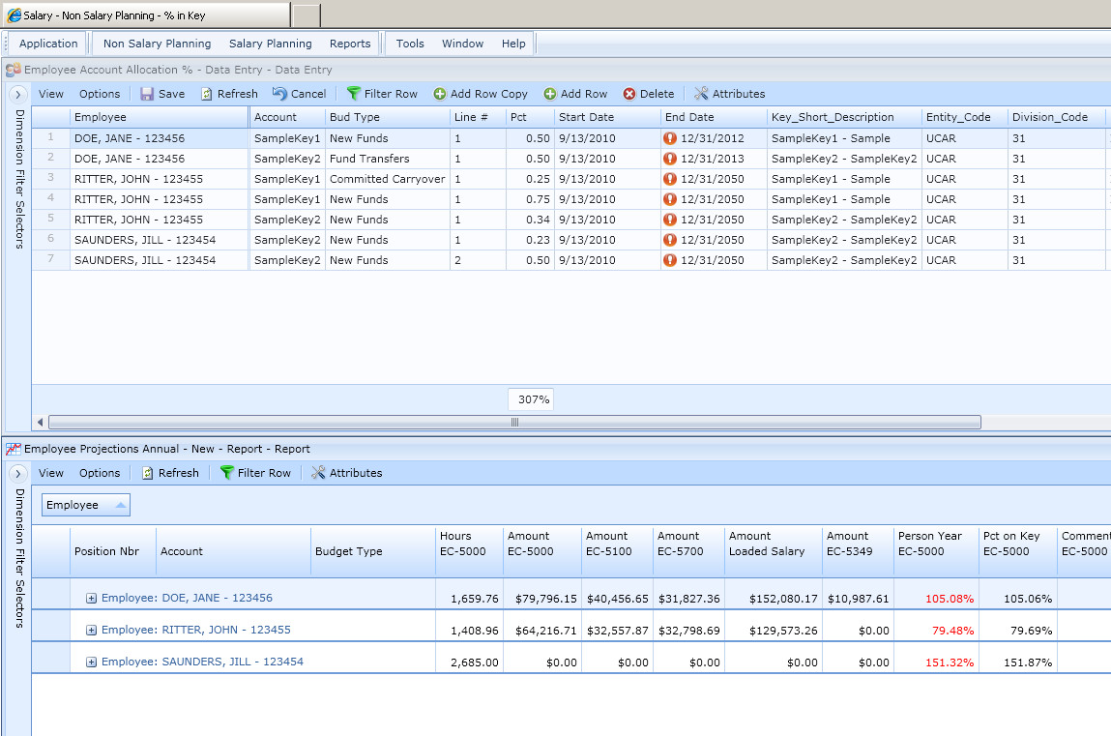Viewport: 1111px width, 736px height.
Task: Open the blank new browser tab
Action: [307, 15]
